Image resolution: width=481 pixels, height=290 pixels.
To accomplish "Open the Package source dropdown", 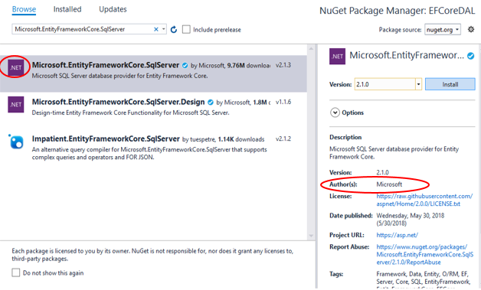I will (x=443, y=30).
